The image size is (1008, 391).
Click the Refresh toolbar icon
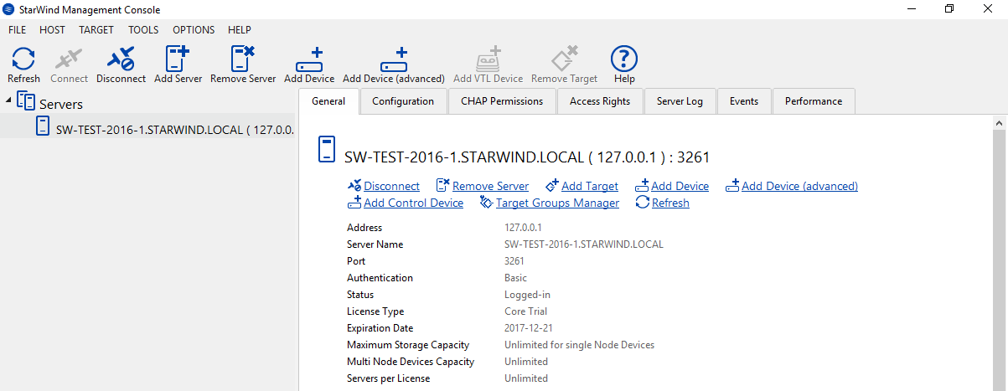pyautogui.click(x=23, y=59)
